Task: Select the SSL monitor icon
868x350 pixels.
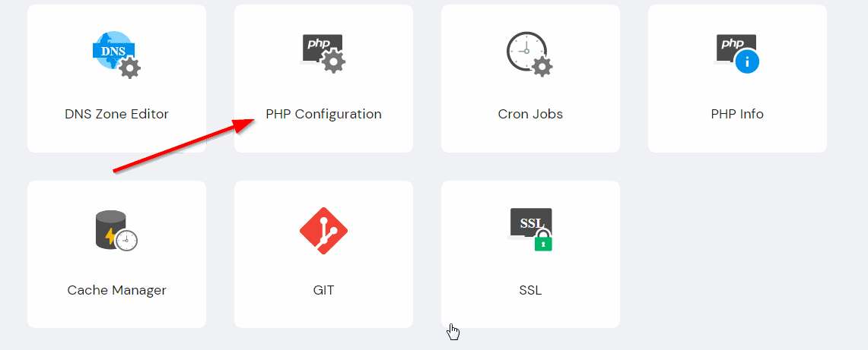Action: (530, 229)
